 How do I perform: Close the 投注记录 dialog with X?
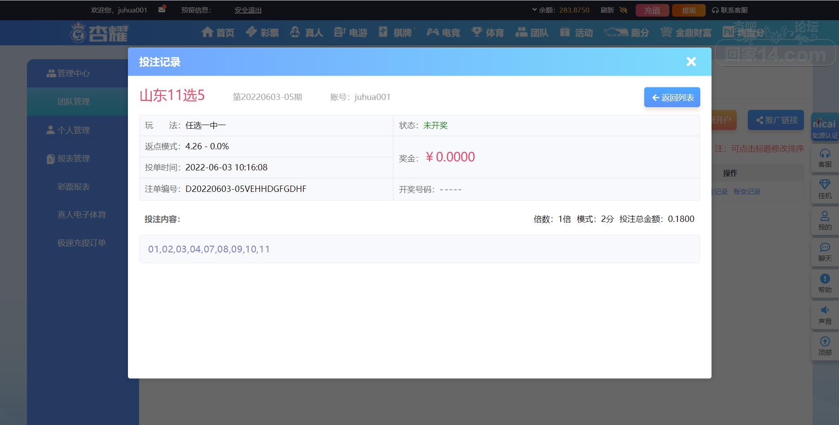coord(691,62)
